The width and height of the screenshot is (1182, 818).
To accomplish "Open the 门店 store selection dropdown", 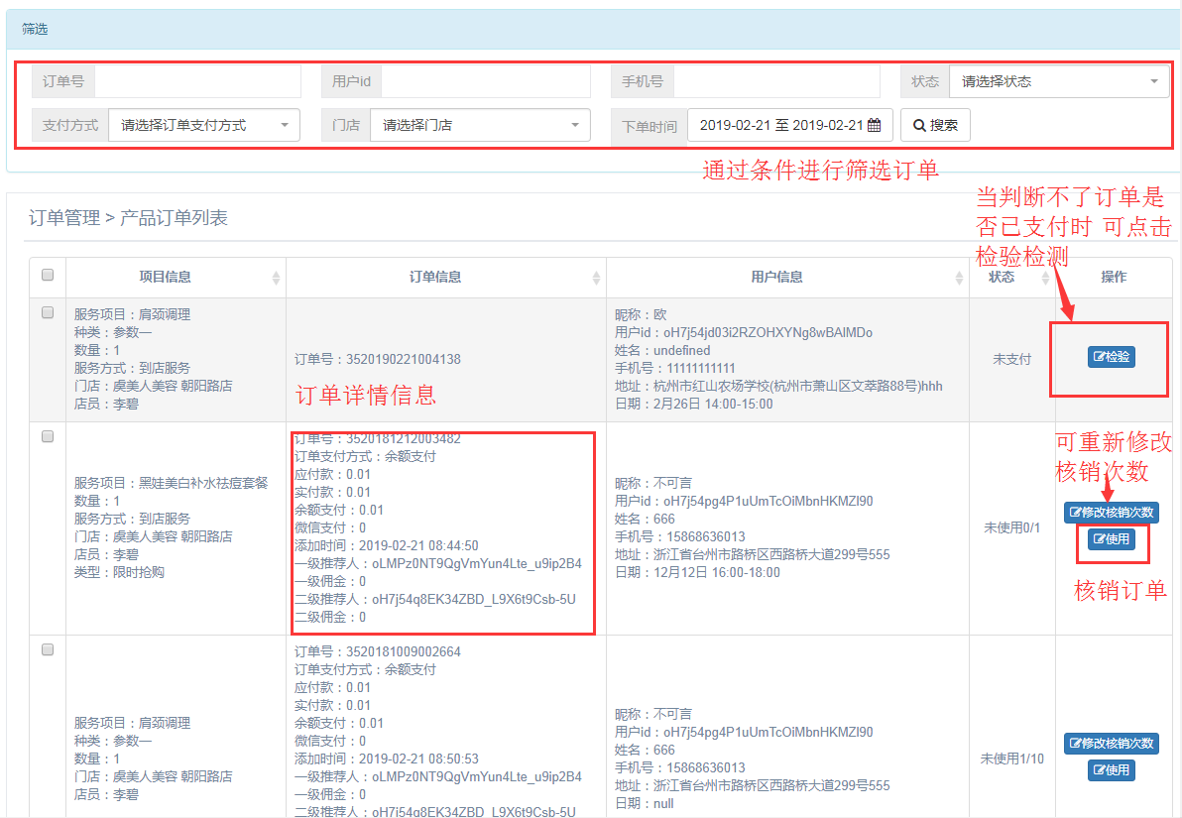I will [x=480, y=126].
